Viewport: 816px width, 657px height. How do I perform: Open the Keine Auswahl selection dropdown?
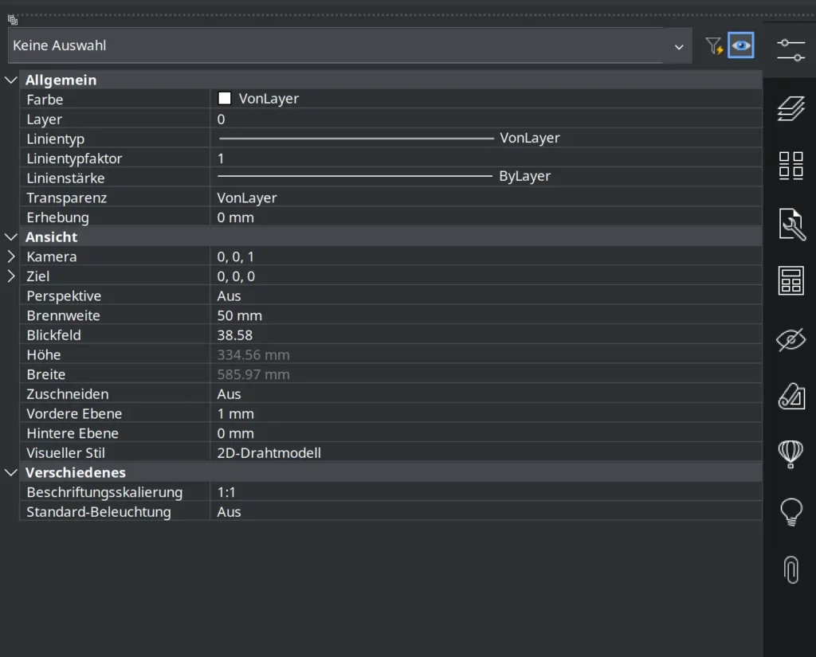click(x=350, y=45)
